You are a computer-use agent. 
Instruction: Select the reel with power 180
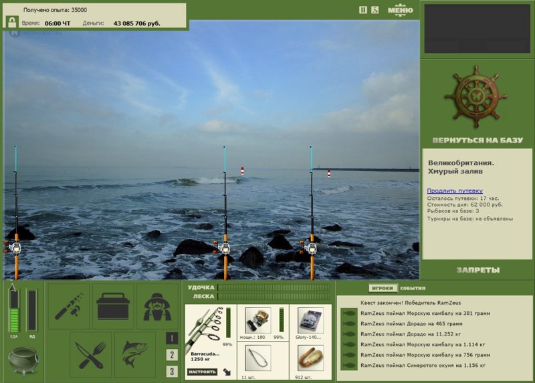pyautogui.click(x=257, y=321)
